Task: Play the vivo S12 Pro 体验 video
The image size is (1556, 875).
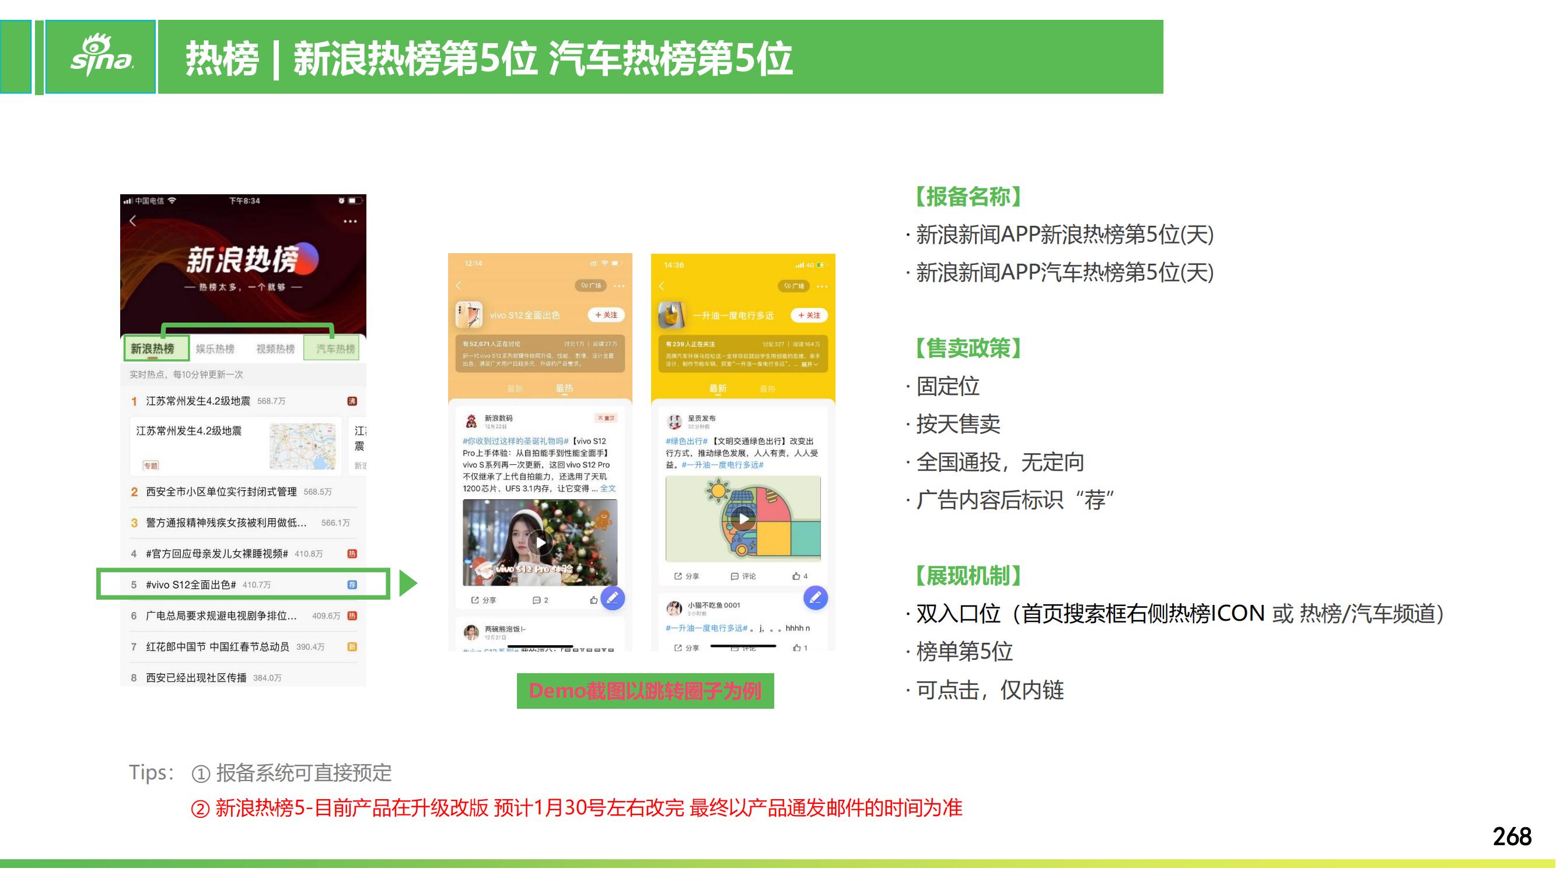Action: [x=540, y=542]
